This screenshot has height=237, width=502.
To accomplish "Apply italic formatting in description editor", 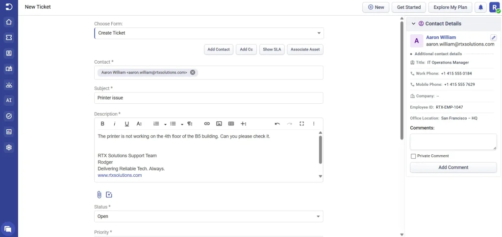I will 114,124.
